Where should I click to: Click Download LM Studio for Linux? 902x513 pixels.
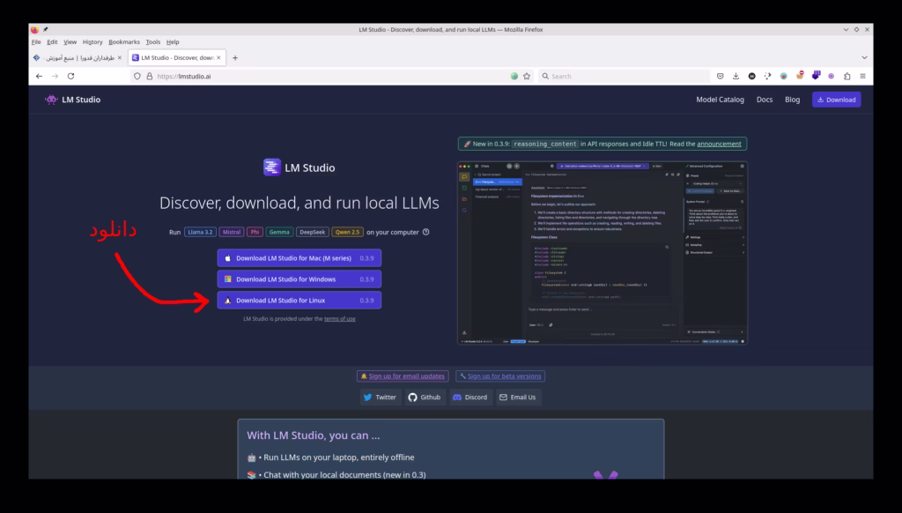tap(299, 300)
